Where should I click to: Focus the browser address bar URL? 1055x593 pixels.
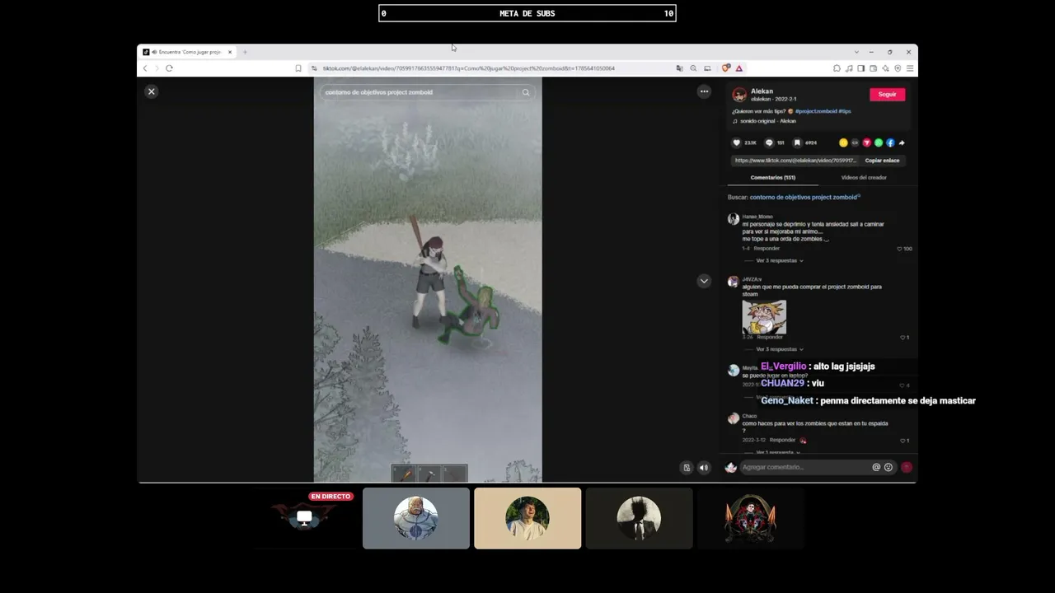[x=469, y=68]
